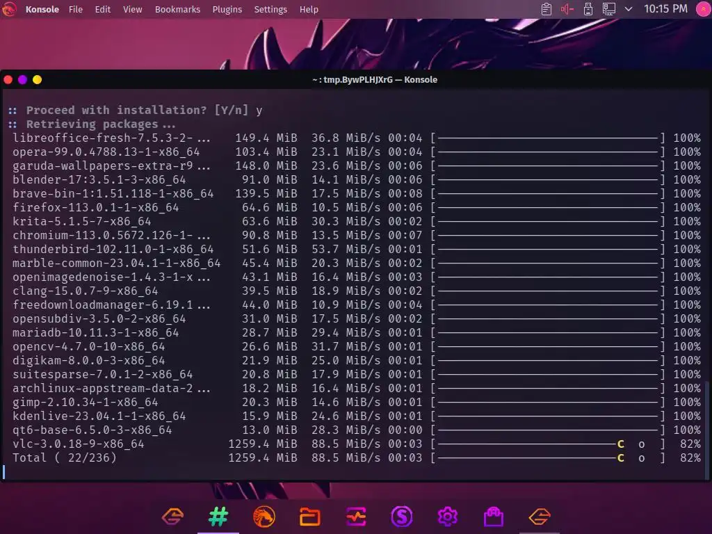
Task: Click the Total download progress bar
Action: coord(548,458)
